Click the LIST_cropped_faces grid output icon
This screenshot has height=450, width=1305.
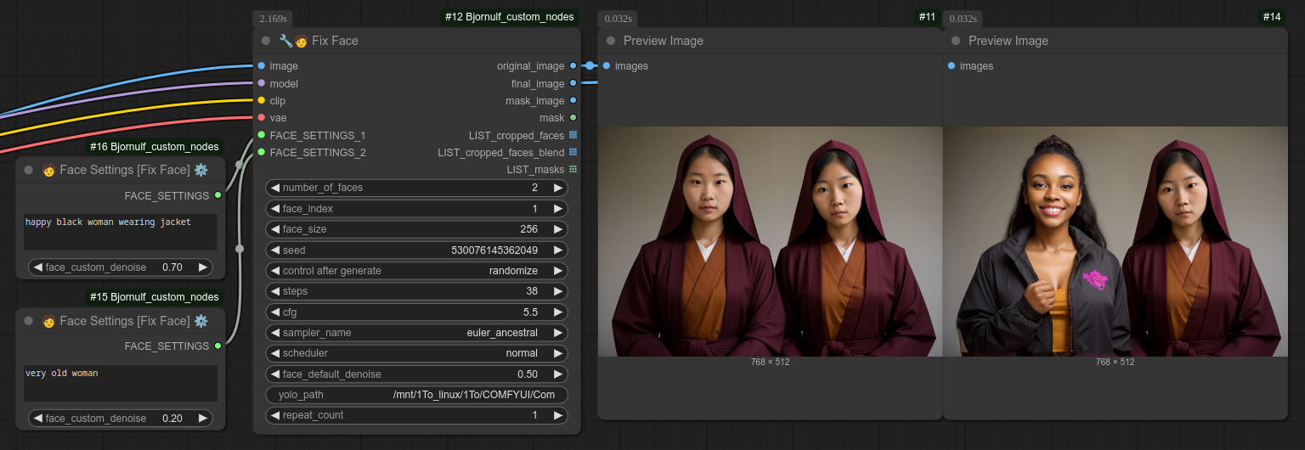pyautogui.click(x=573, y=135)
